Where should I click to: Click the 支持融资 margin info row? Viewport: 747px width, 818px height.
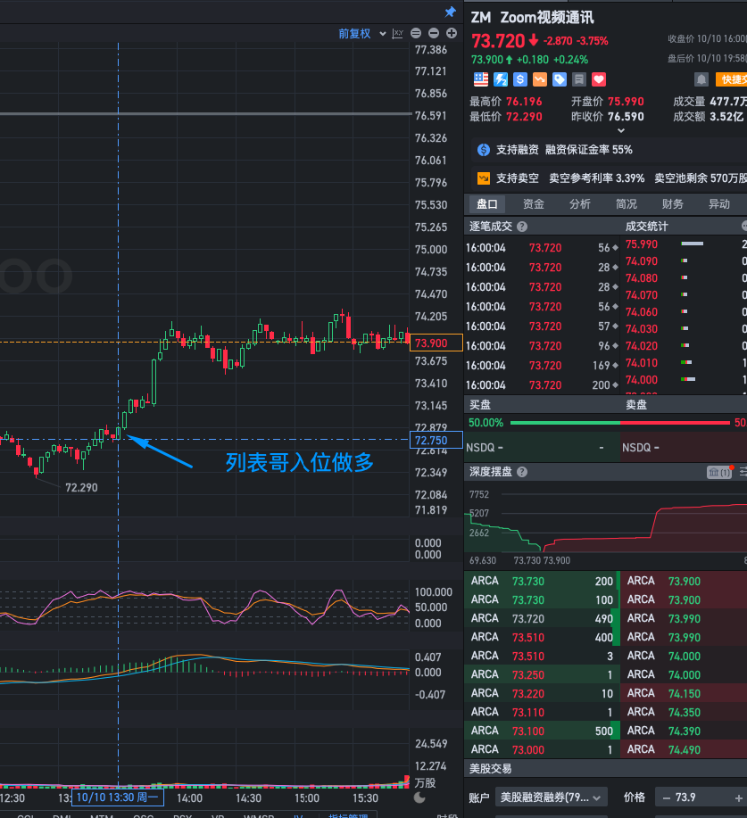coord(610,150)
